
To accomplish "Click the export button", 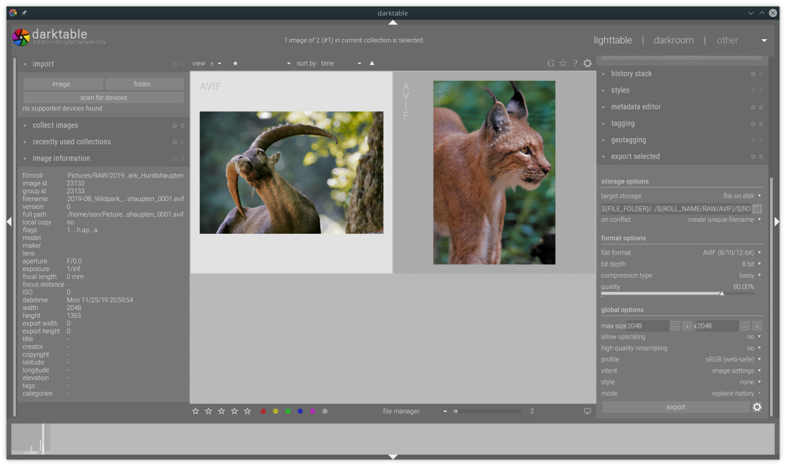I will [675, 407].
